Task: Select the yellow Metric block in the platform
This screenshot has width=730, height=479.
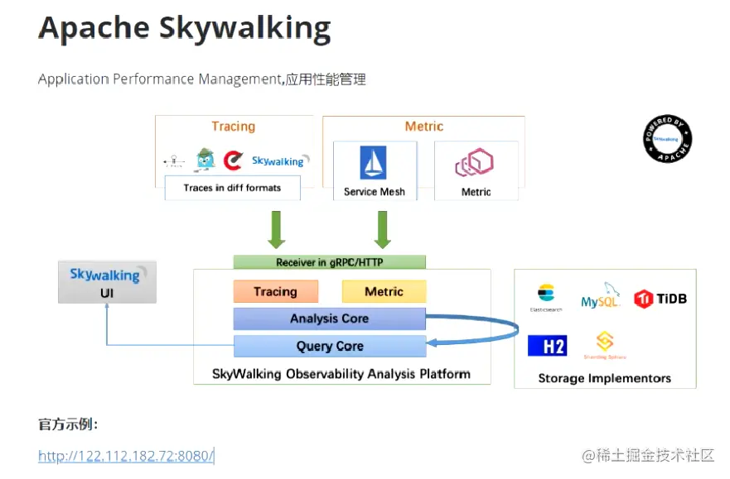Action: pyautogui.click(x=384, y=291)
